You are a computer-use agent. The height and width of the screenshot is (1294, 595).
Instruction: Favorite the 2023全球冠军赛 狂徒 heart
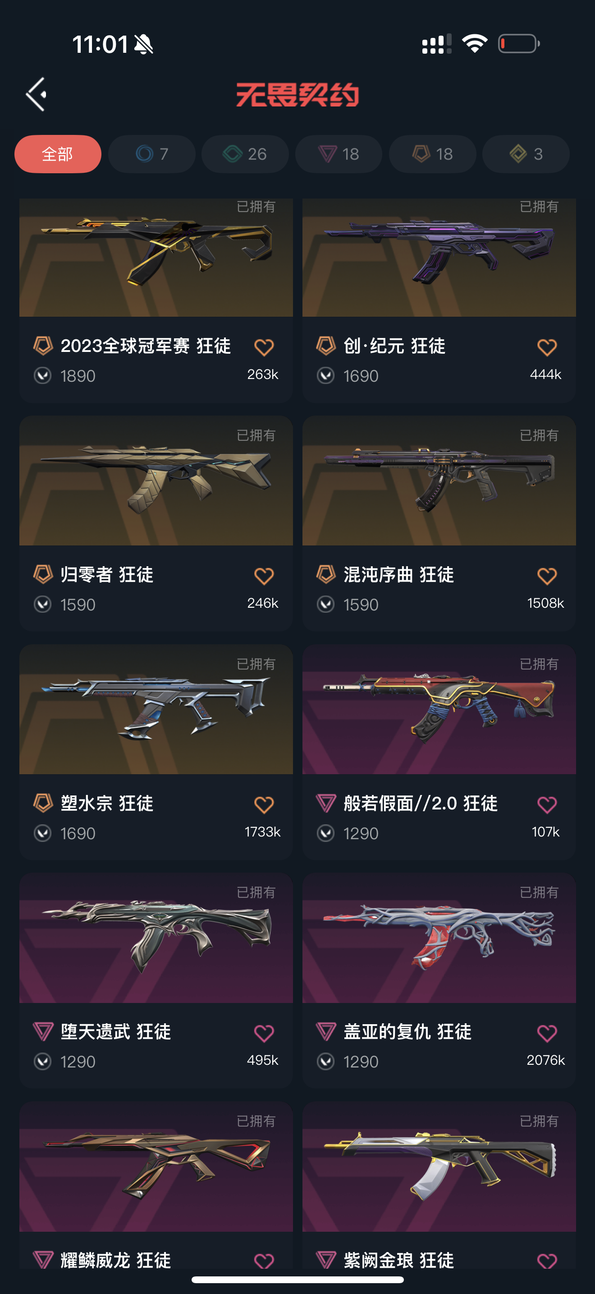(x=264, y=347)
